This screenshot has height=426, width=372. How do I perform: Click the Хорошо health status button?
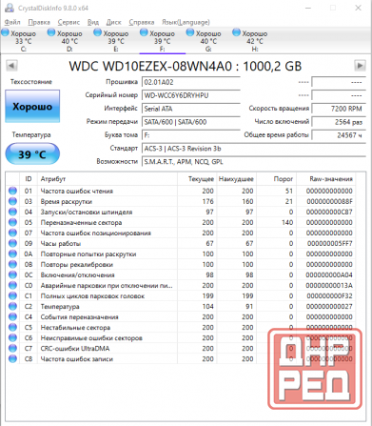click(32, 106)
